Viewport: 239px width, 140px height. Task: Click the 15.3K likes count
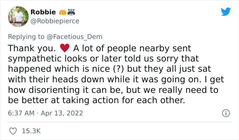point(31,131)
